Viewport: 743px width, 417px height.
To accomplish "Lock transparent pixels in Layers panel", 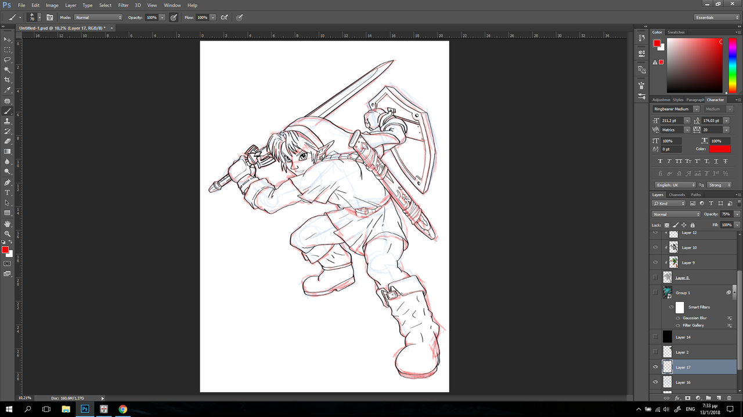I will 666,225.
